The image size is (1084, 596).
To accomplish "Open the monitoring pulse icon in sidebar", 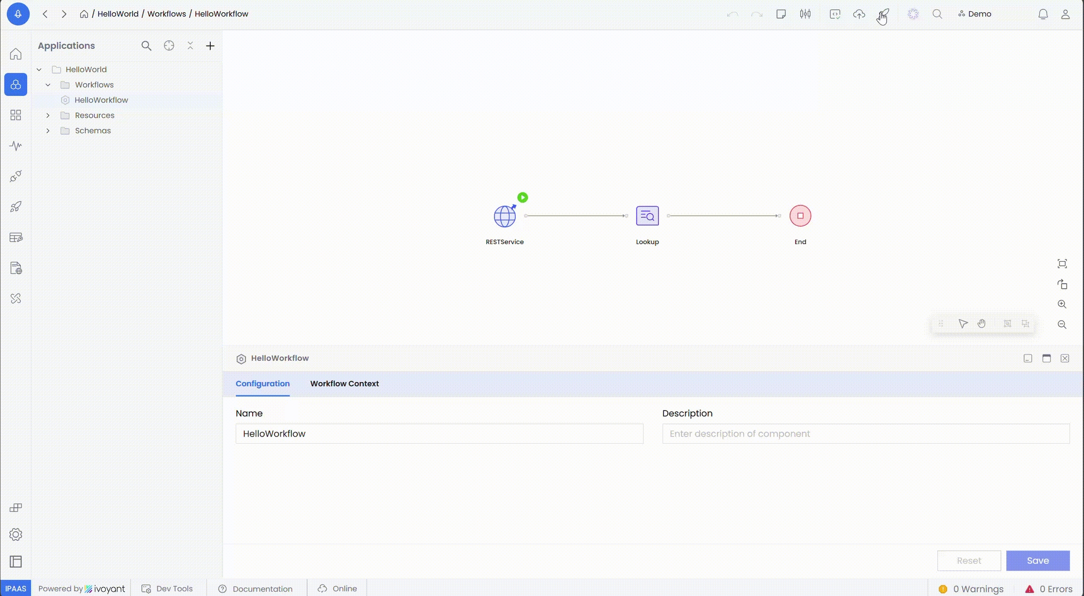I will [16, 146].
